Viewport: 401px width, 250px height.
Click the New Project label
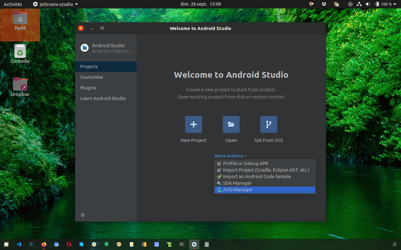(193, 140)
